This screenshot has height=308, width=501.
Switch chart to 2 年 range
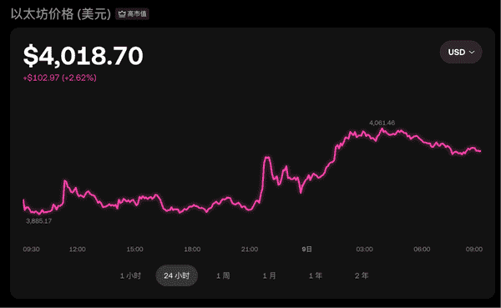pos(362,275)
